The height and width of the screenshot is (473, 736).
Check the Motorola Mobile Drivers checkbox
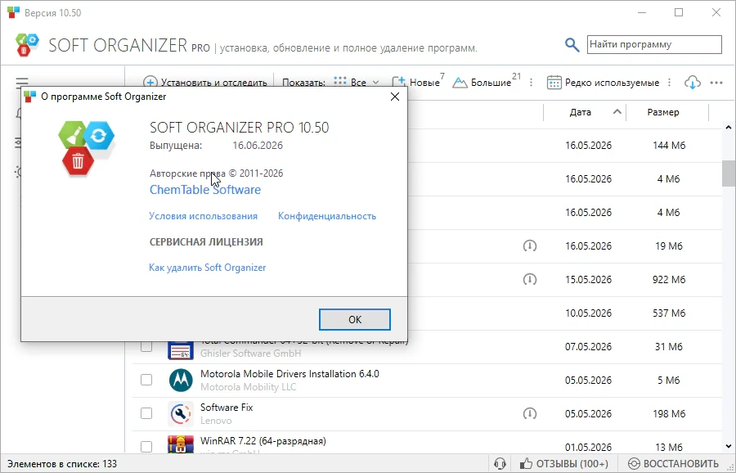146,380
